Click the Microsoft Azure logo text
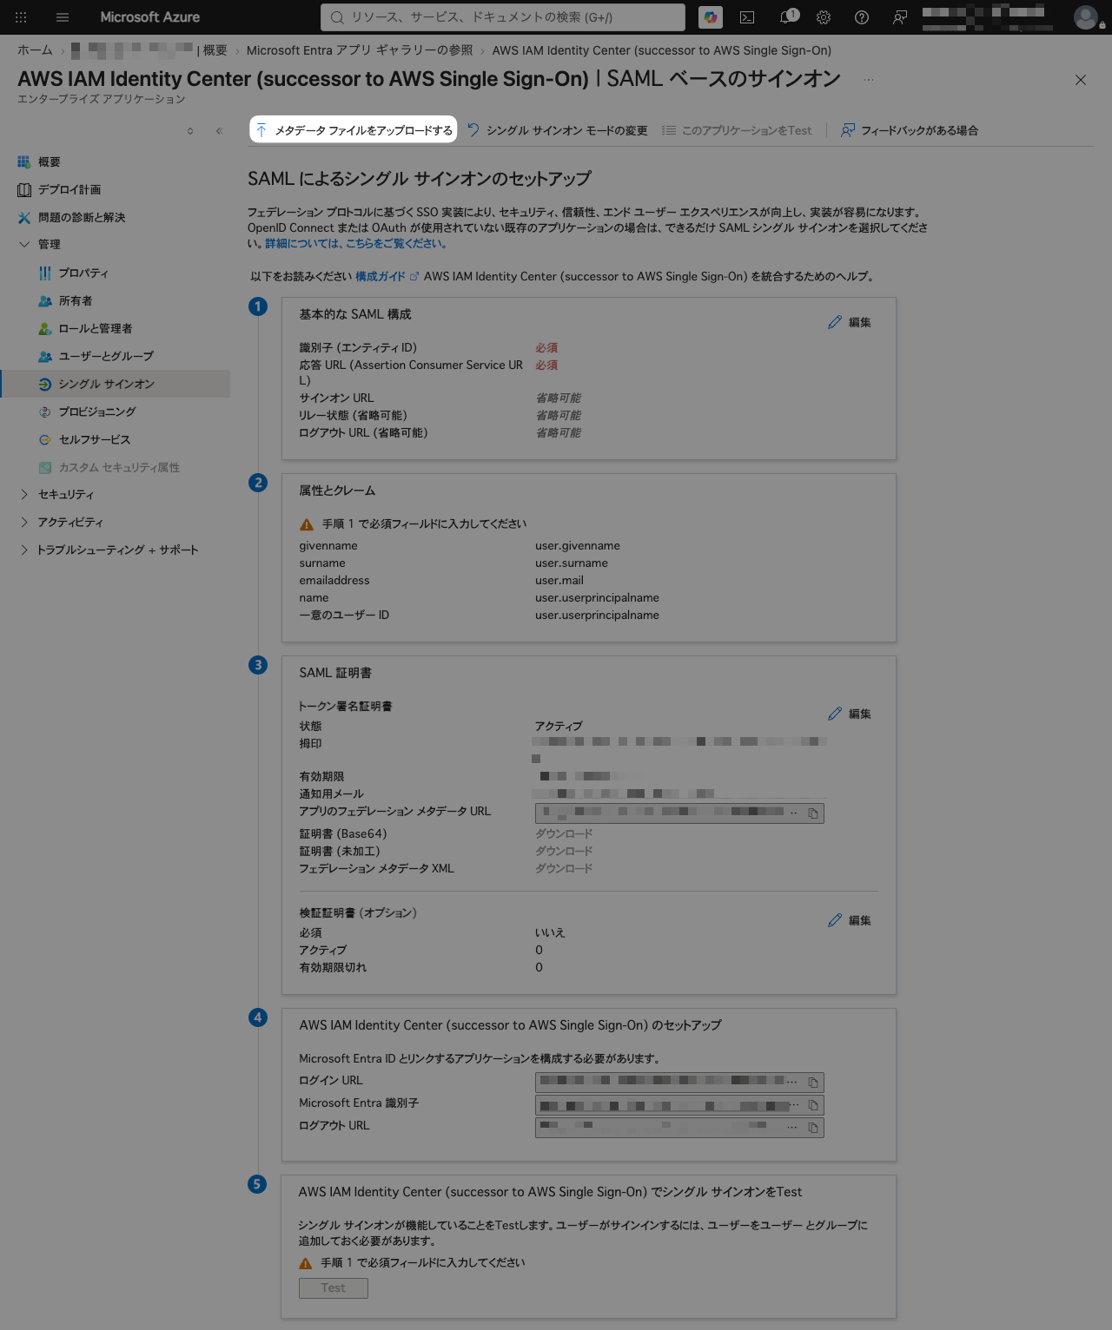Viewport: 1112px width, 1330px height. tap(150, 17)
